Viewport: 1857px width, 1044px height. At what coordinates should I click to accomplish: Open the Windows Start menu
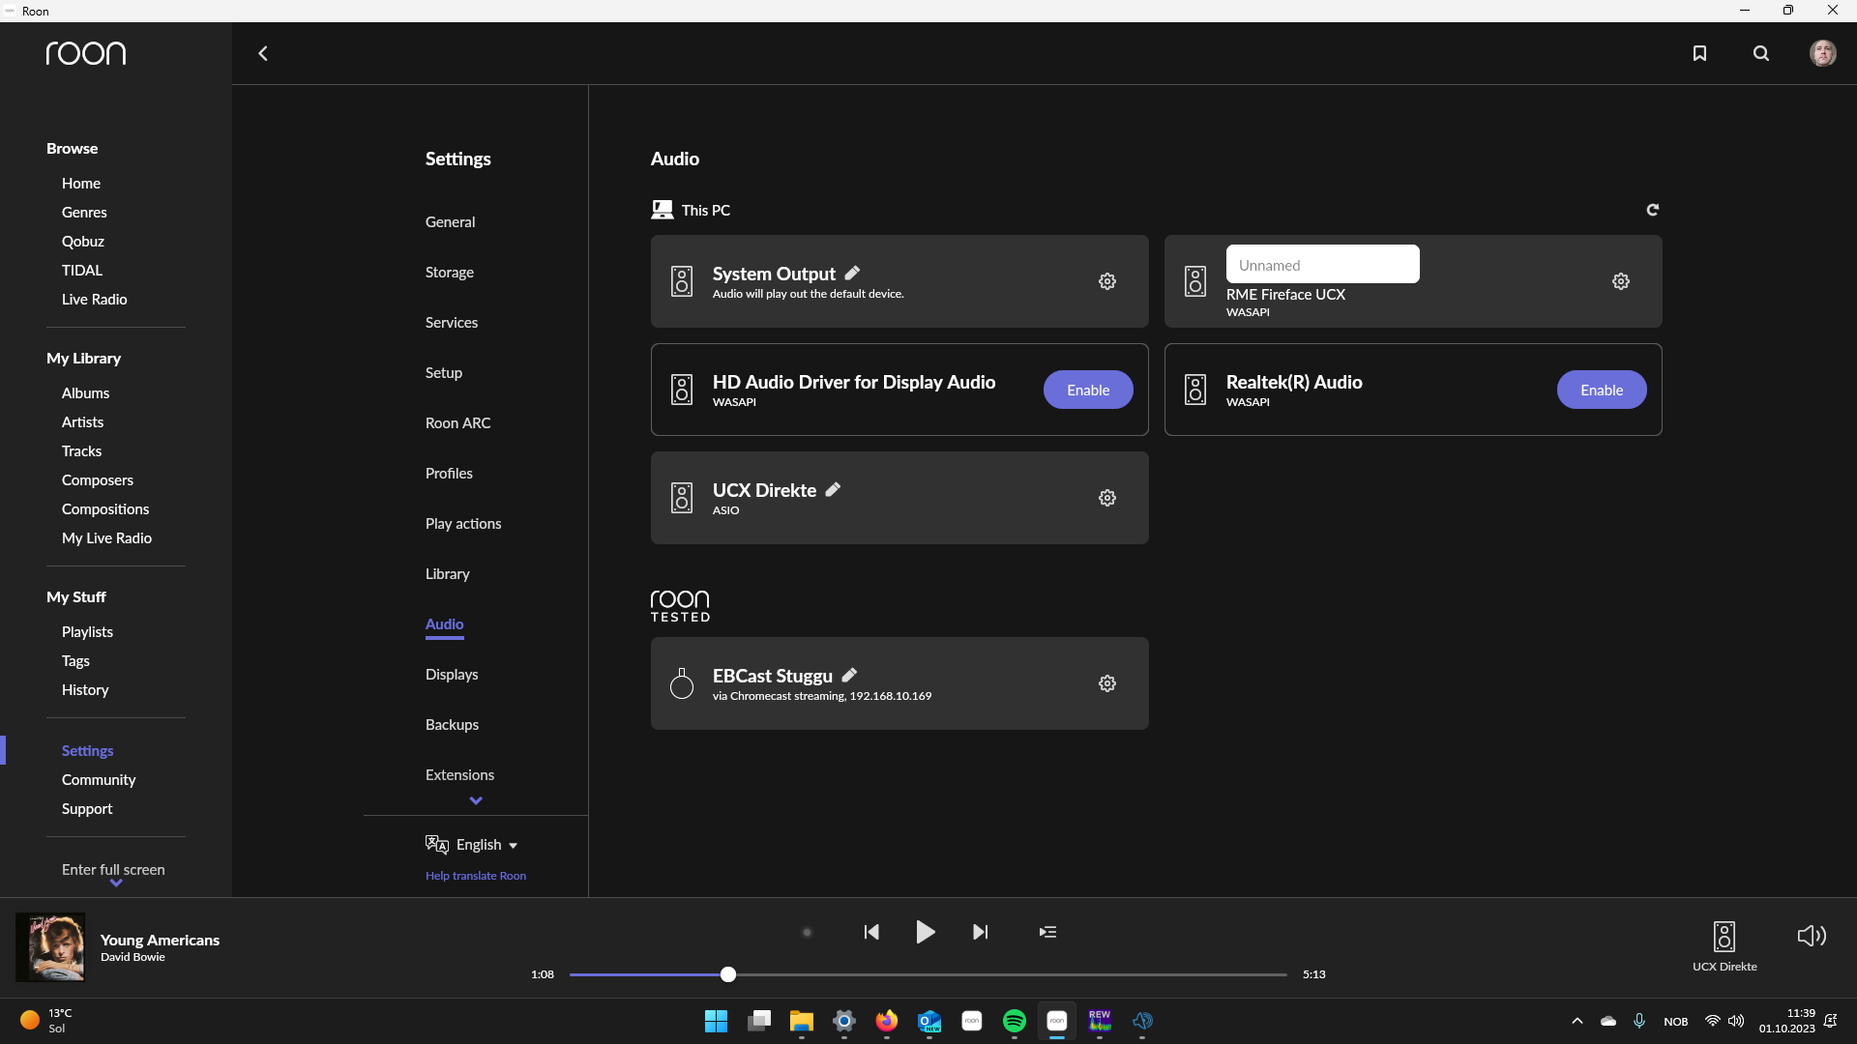pyautogui.click(x=716, y=1021)
